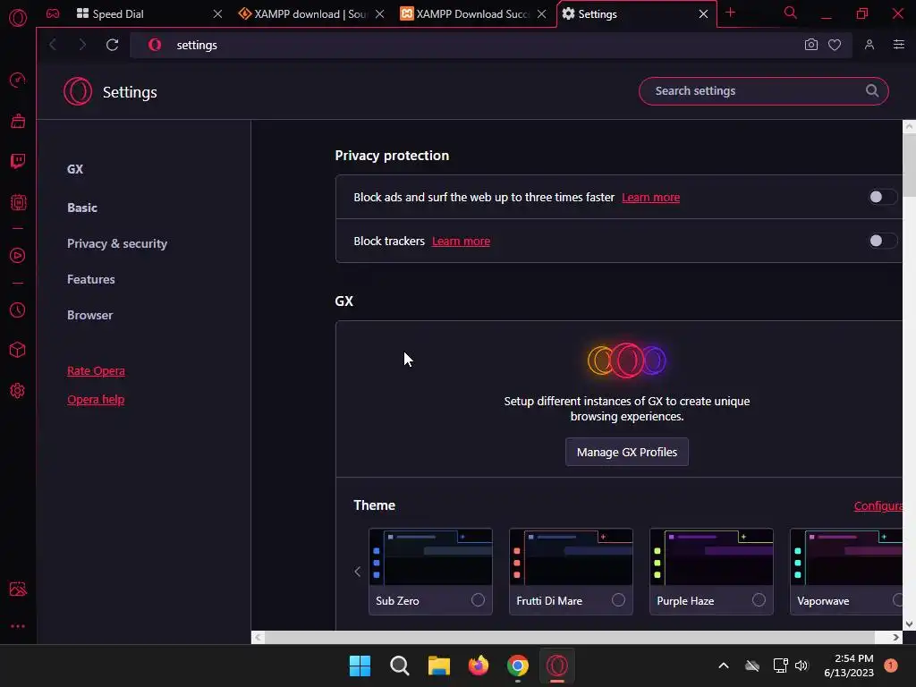
Task: Select Frutti Di Mare theme radio button
Action: point(618,600)
